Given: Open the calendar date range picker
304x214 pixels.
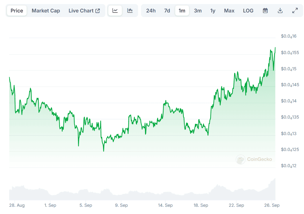Looking at the screenshot, I should (265, 11).
